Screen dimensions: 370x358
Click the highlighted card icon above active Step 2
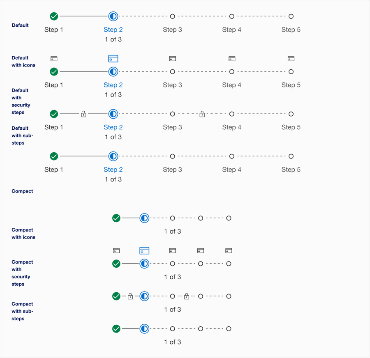pyautogui.click(x=113, y=58)
